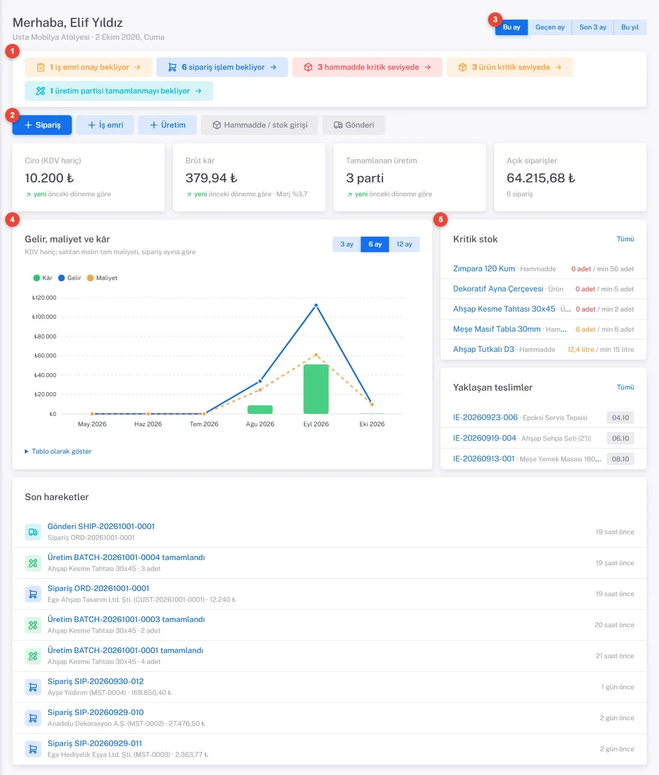Open Dekoratif Ayna Çerçevesi stock item

(498, 289)
